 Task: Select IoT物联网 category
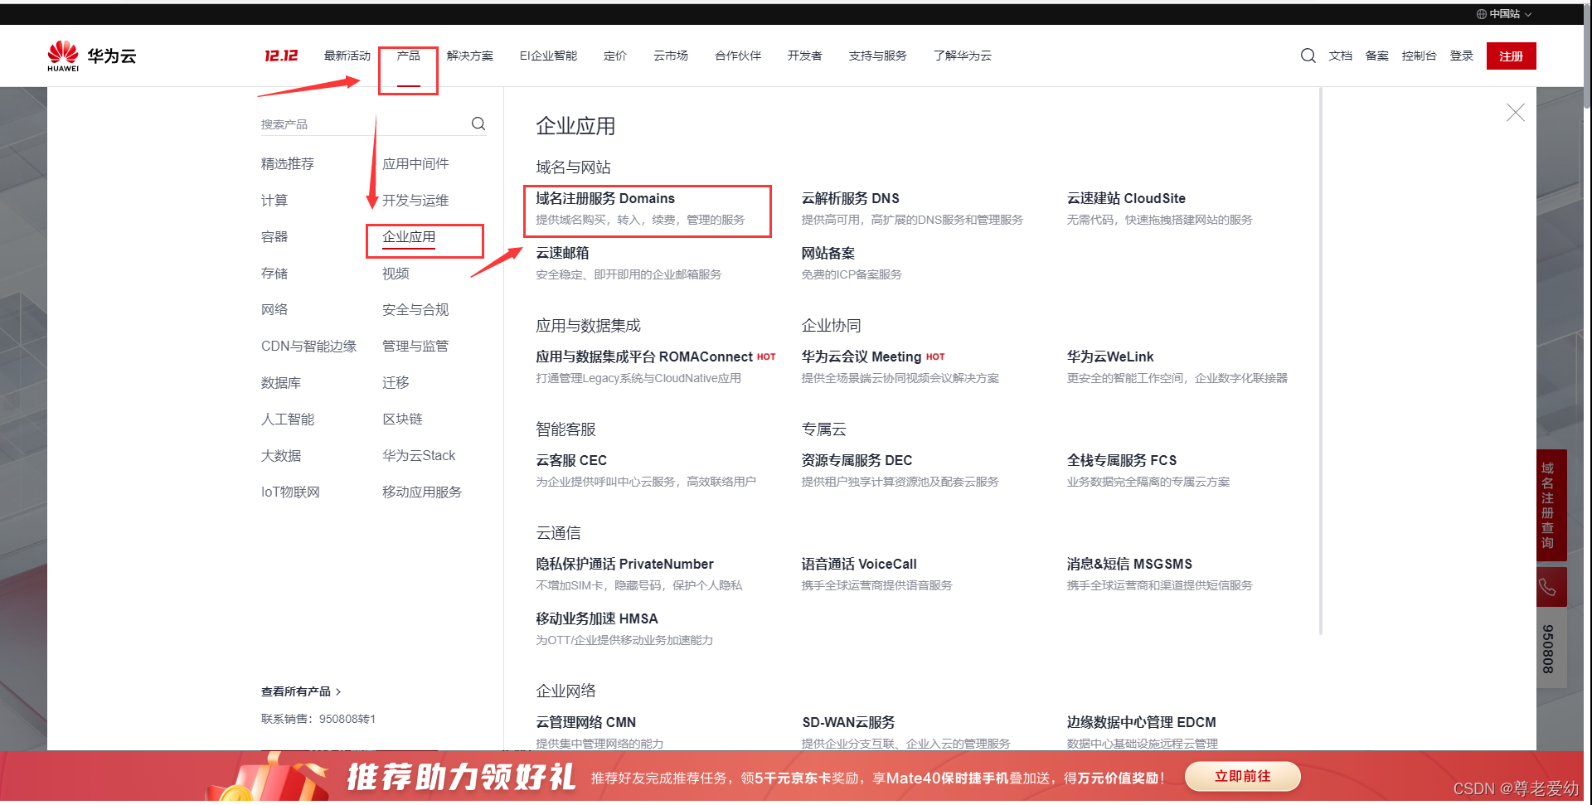[290, 492]
